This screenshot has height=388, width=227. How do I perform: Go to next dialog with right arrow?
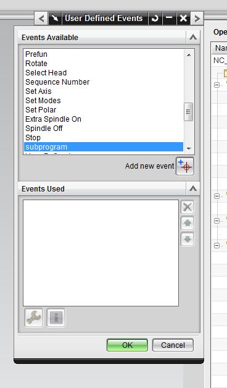(x=197, y=19)
